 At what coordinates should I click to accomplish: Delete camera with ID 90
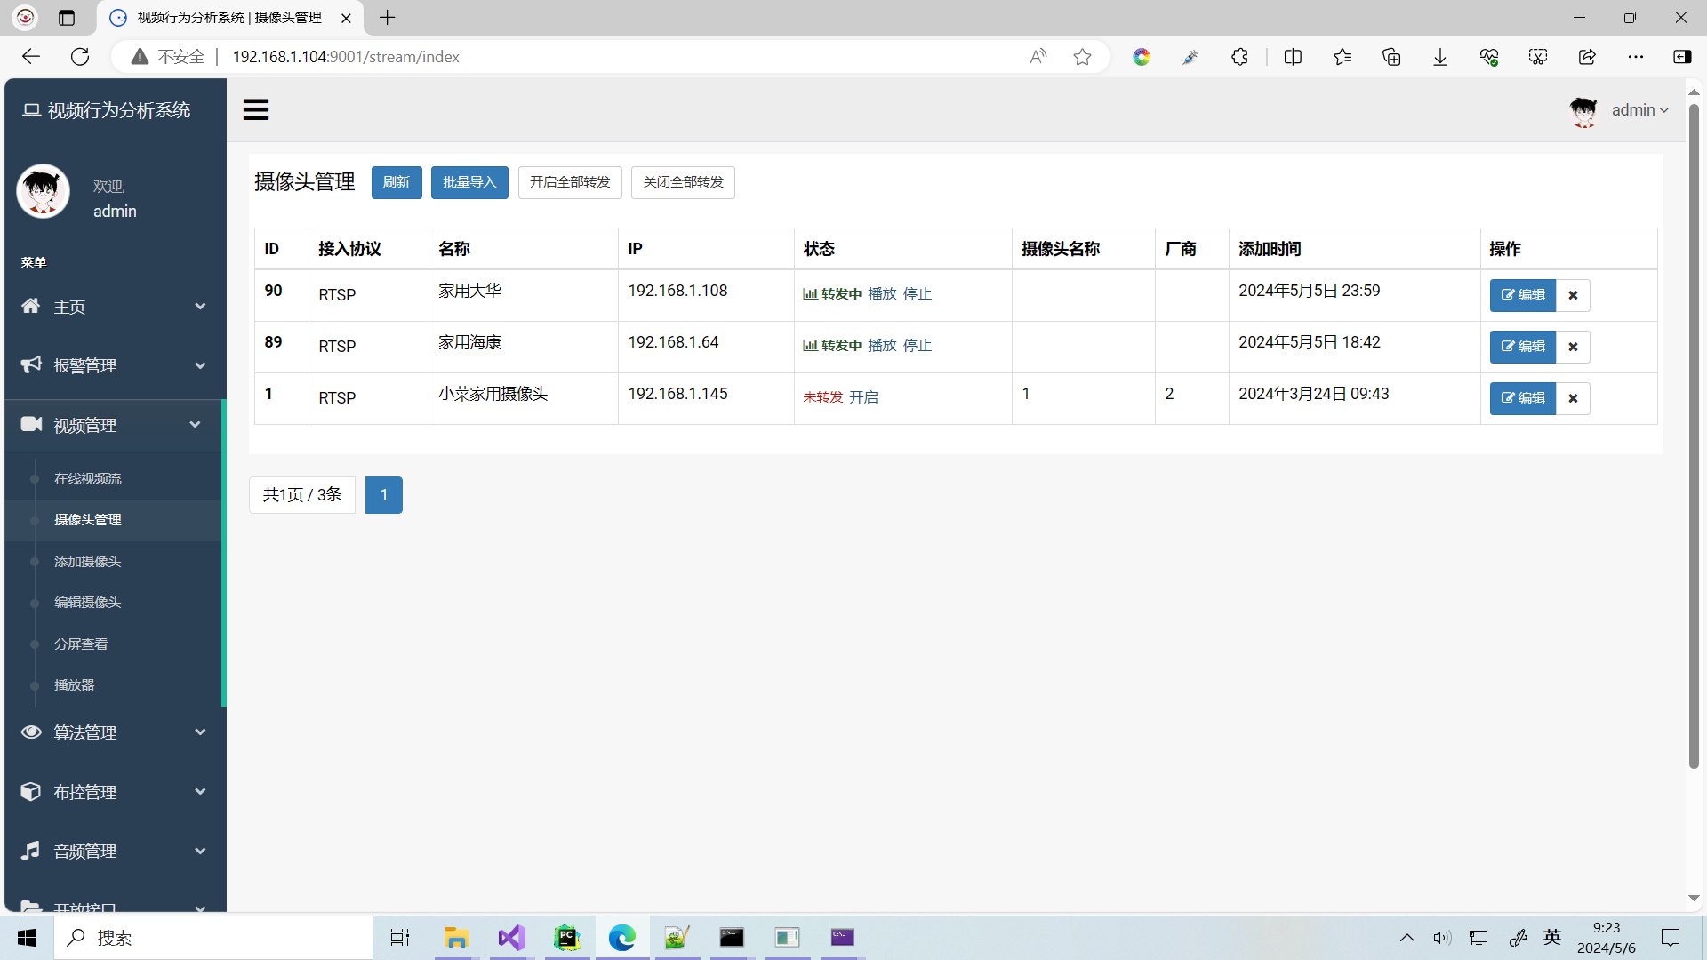pos(1573,295)
